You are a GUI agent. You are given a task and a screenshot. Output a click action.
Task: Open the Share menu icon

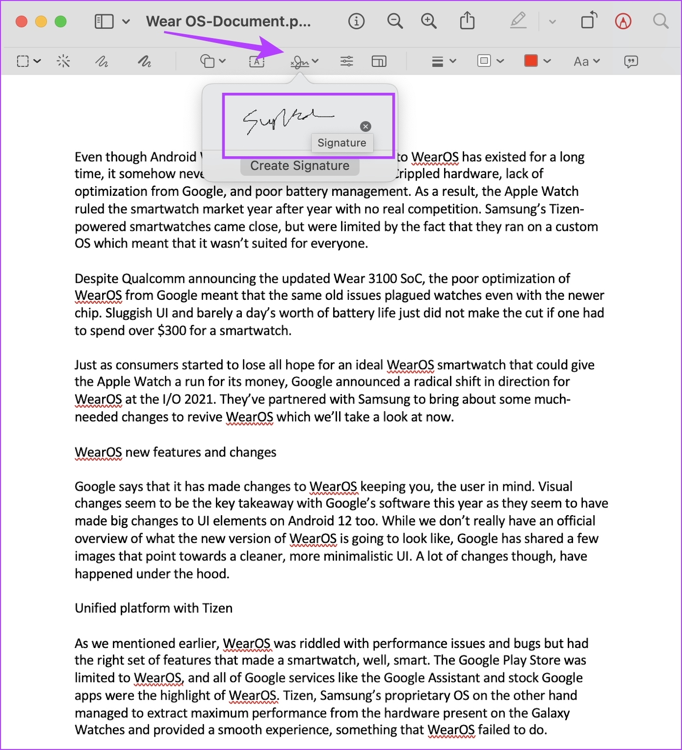click(468, 21)
